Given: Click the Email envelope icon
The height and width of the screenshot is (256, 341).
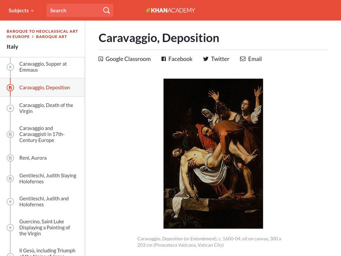Looking at the screenshot, I should pos(243,59).
